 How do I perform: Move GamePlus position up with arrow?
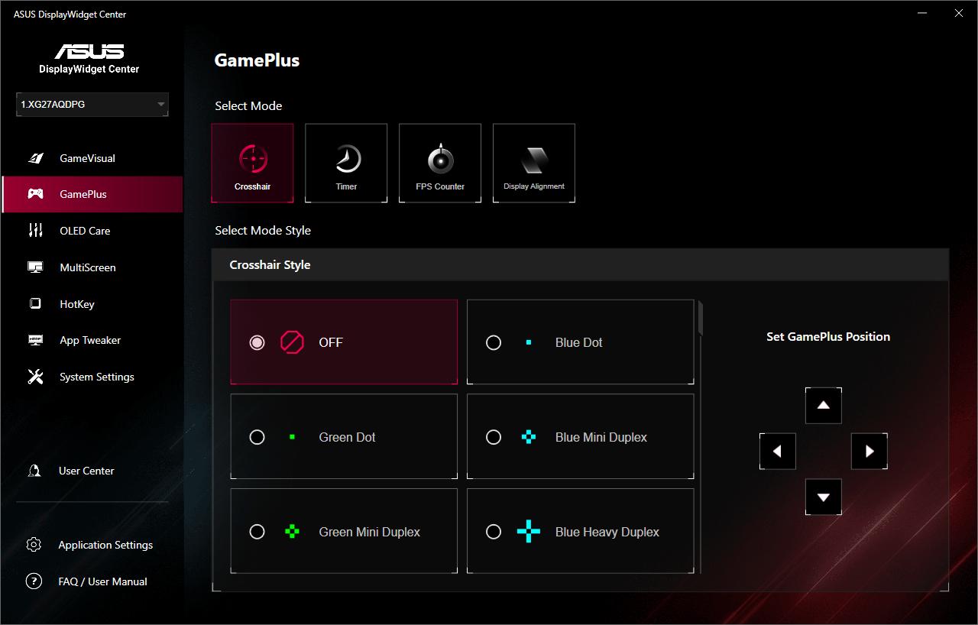(824, 405)
